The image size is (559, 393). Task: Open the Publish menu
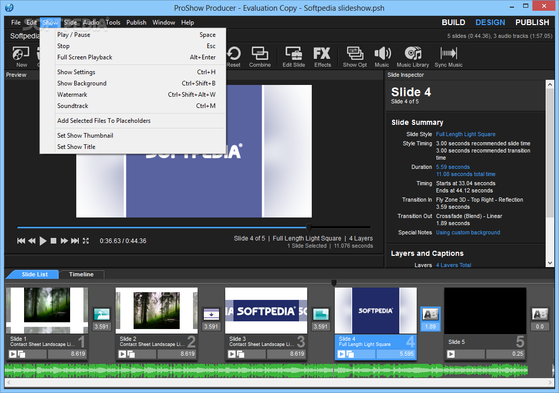click(136, 23)
